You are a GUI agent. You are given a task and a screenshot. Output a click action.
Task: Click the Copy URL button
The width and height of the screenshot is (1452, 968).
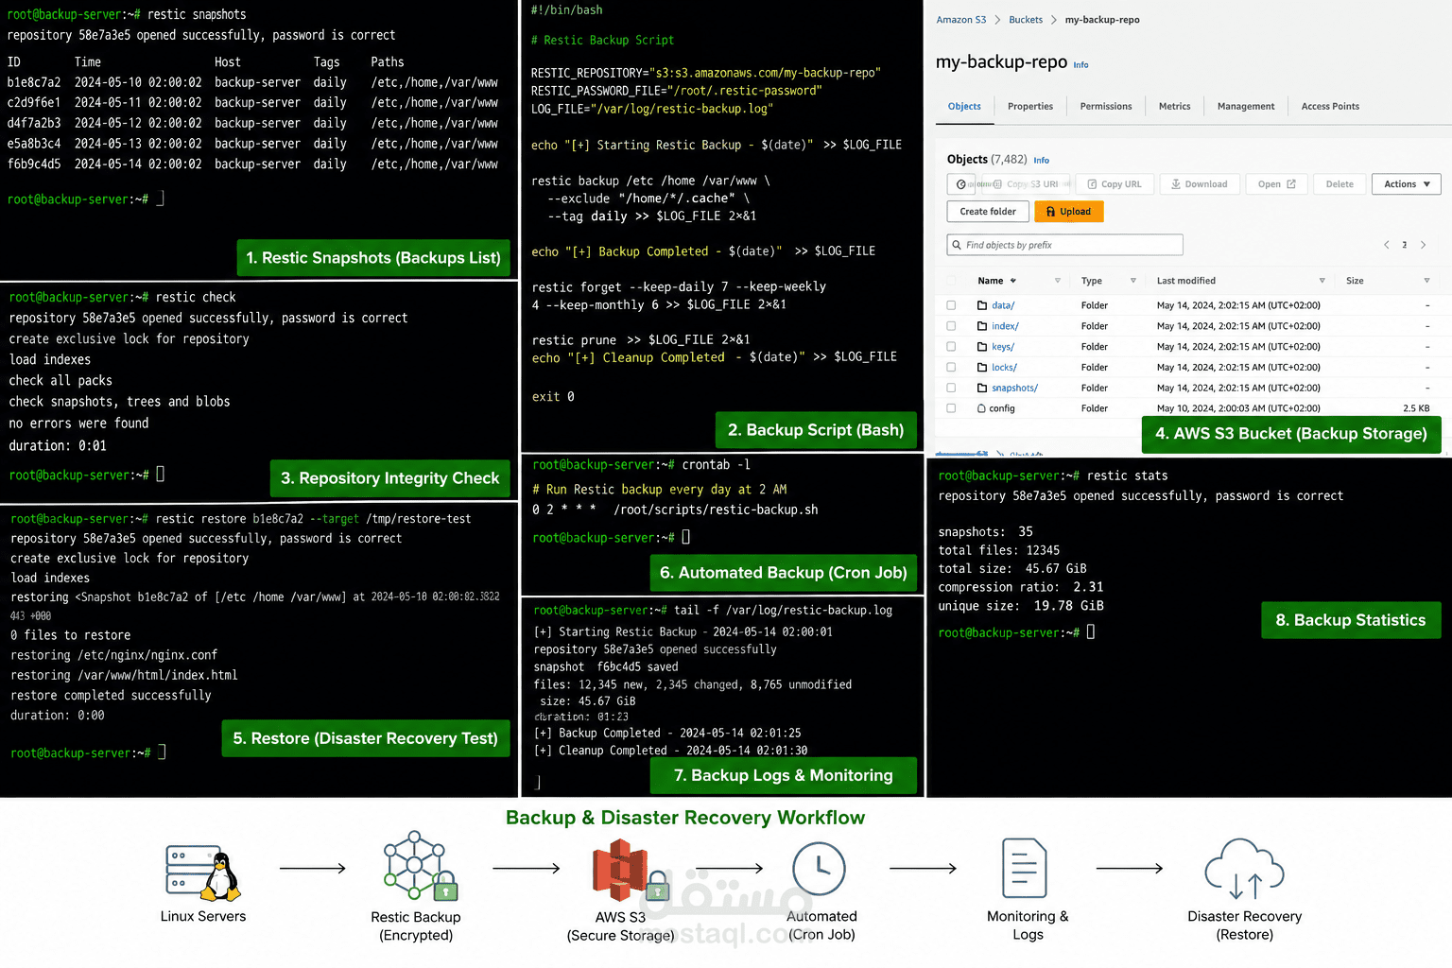point(1115,184)
